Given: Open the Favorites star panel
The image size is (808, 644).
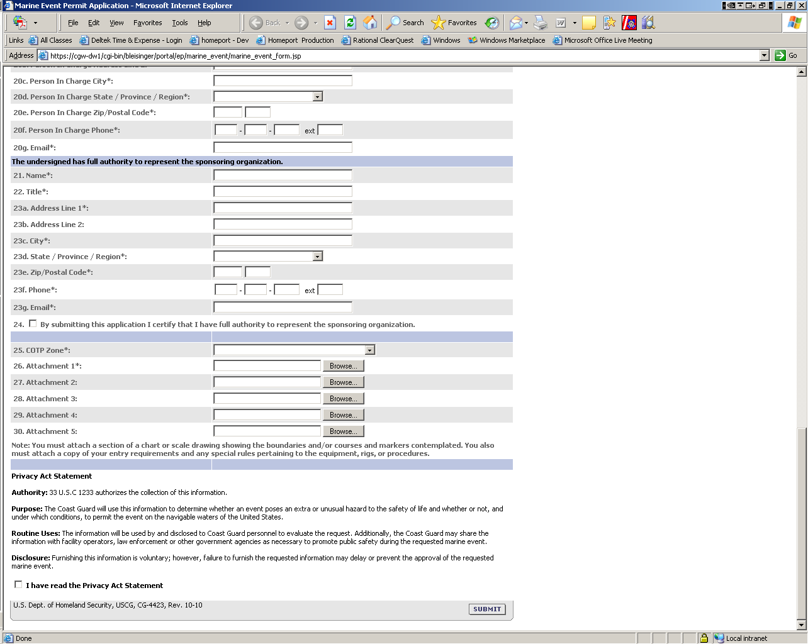Looking at the screenshot, I should tap(454, 23).
